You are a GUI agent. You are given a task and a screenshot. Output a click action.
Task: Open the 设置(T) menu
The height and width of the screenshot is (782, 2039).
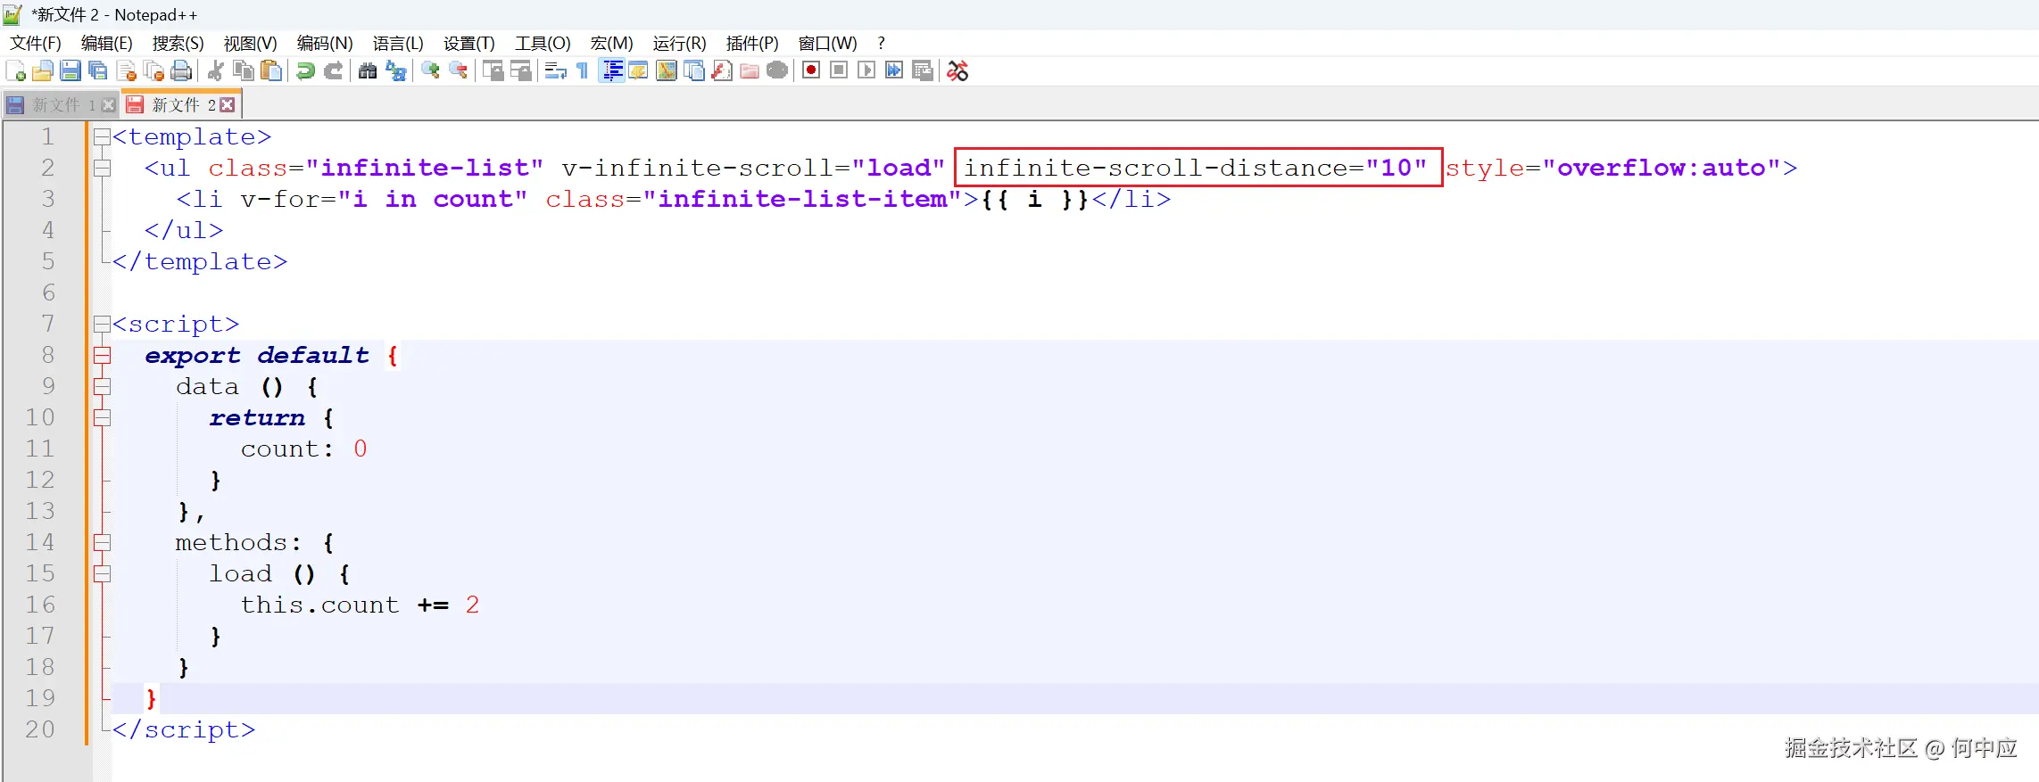click(x=469, y=44)
